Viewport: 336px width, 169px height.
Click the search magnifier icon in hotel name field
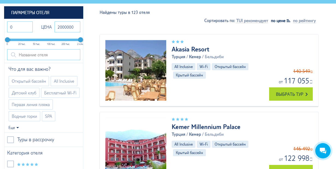[x=13, y=55]
